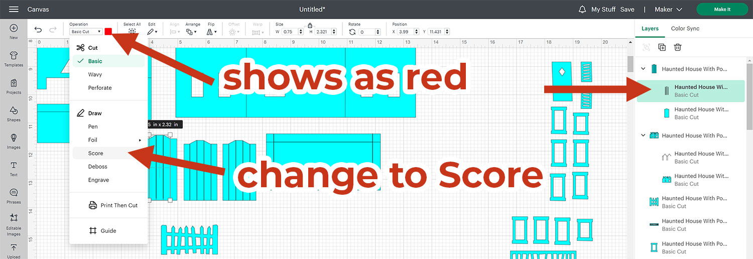Open the Maker machine dropdown
753x259 pixels.
click(x=668, y=10)
